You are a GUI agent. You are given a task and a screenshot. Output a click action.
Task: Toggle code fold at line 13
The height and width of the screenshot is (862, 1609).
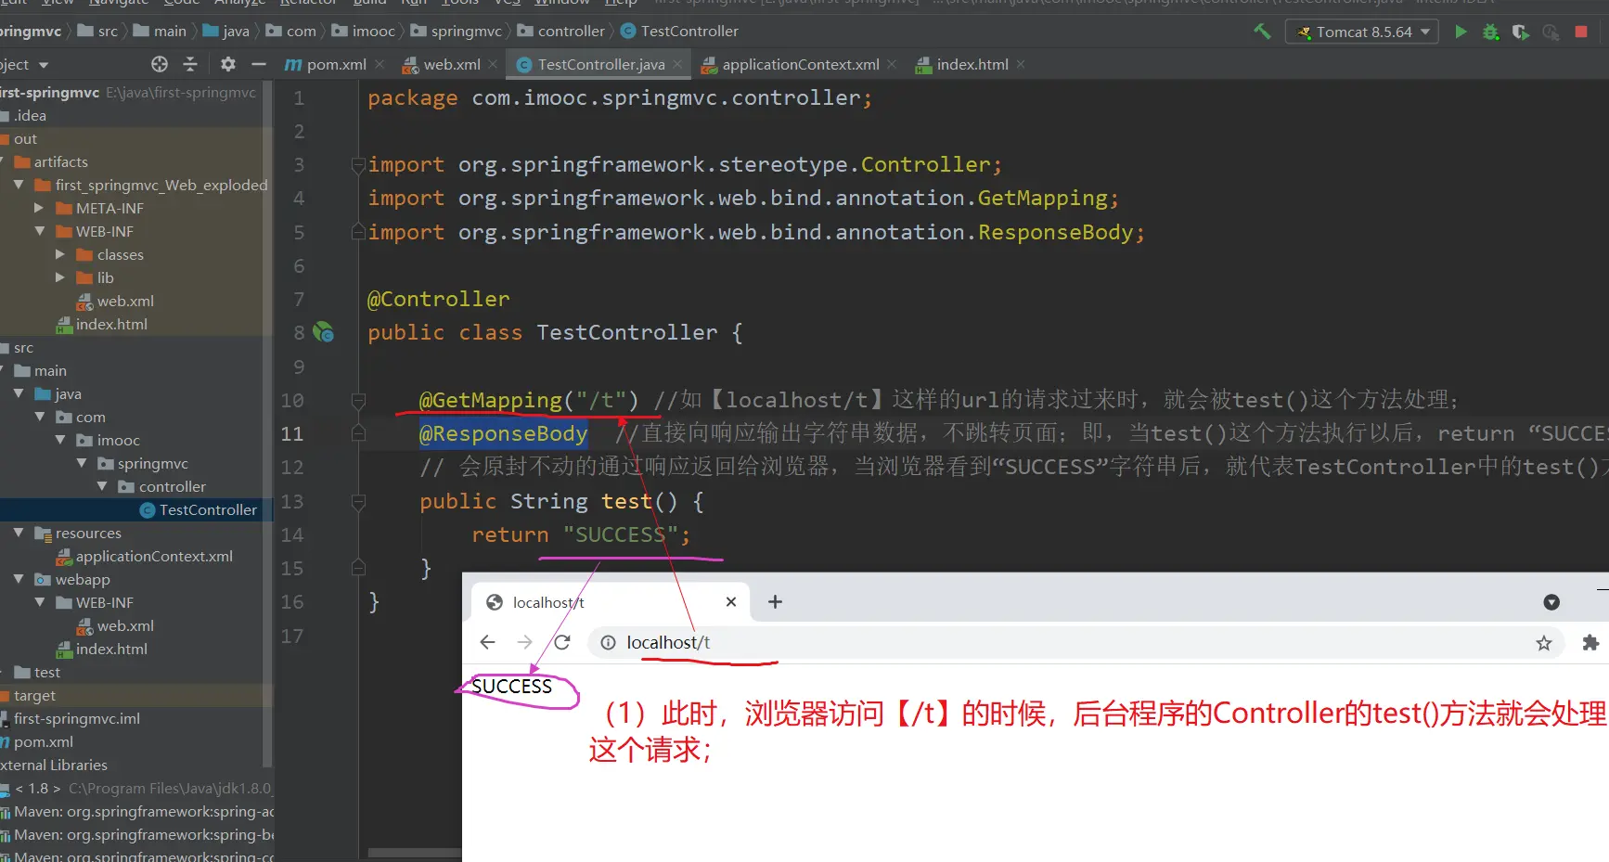358,502
